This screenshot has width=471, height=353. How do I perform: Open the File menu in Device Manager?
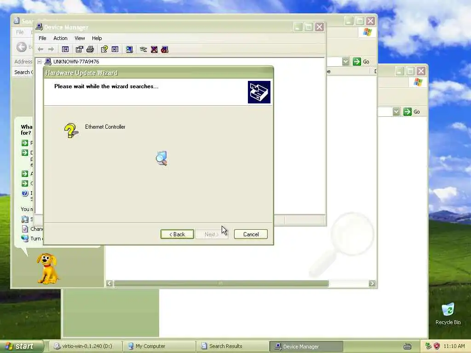click(42, 38)
